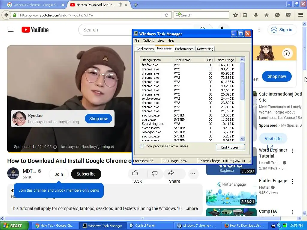Bookmark this page with the star icon
This screenshot has width=307, height=230.
coord(236,15)
